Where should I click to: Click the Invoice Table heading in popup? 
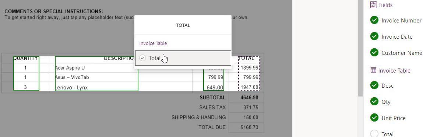coord(153,43)
